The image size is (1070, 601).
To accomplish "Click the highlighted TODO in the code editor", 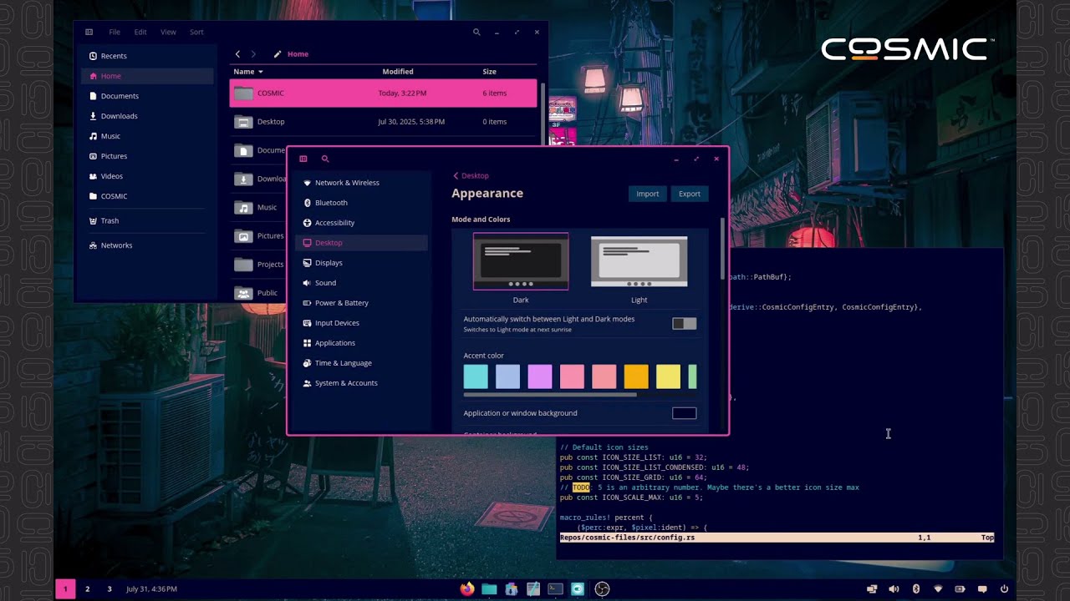I will [581, 487].
